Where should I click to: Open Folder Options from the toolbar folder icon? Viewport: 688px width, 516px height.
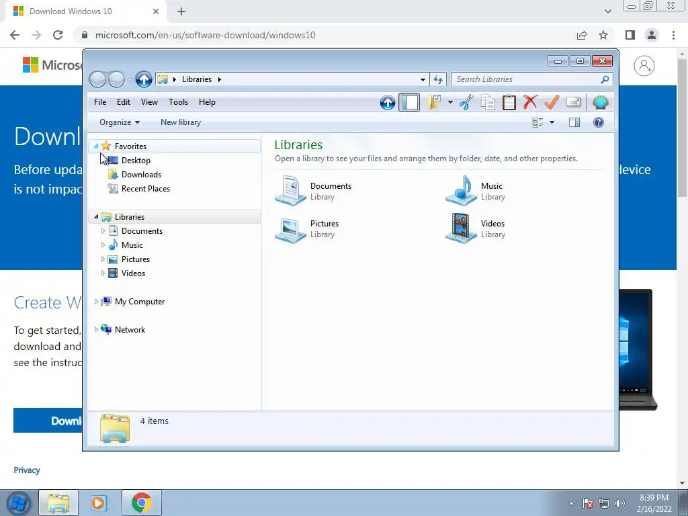pos(434,102)
